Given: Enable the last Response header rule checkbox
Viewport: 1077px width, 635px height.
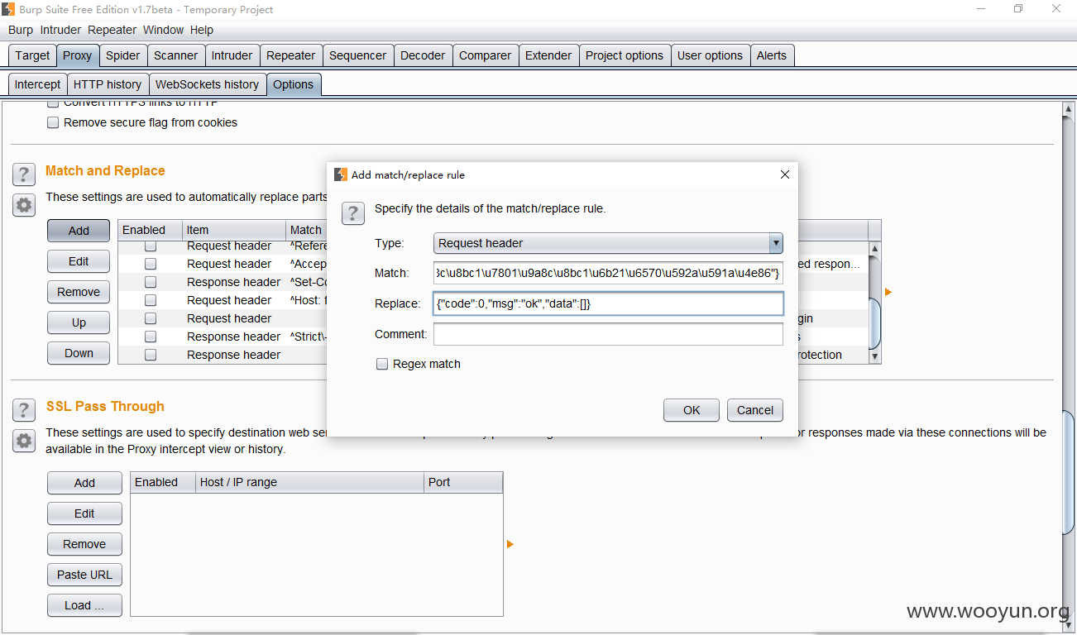Looking at the screenshot, I should [151, 355].
